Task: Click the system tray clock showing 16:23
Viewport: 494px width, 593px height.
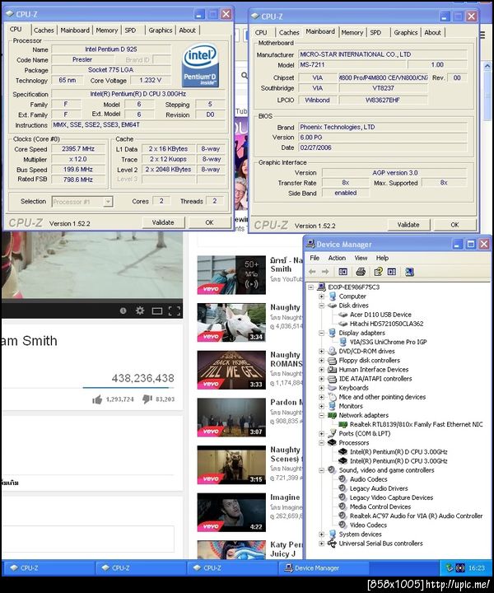Action: point(476,568)
